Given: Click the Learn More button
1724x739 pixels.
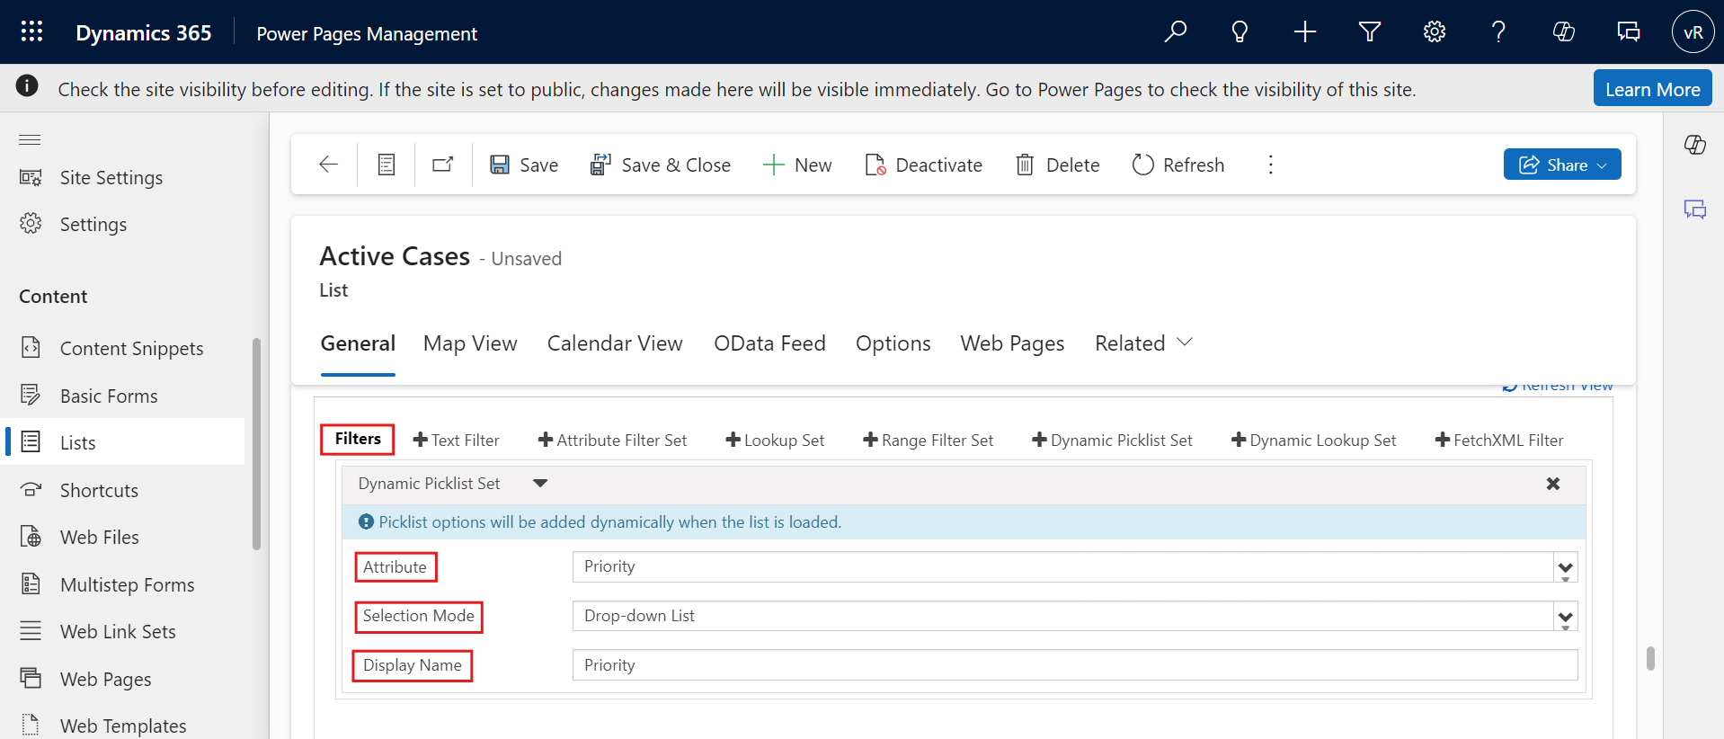Looking at the screenshot, I should 1652,89.
